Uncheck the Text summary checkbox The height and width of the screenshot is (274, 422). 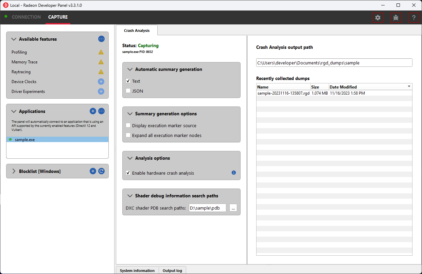point(128,81)
